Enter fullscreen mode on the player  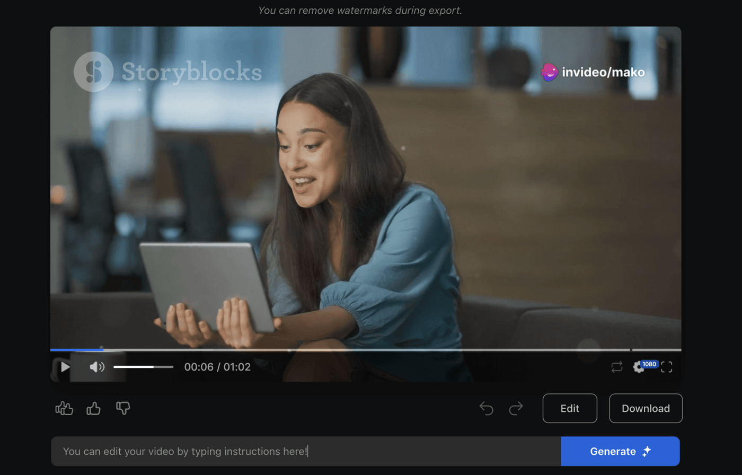(667, 366)
